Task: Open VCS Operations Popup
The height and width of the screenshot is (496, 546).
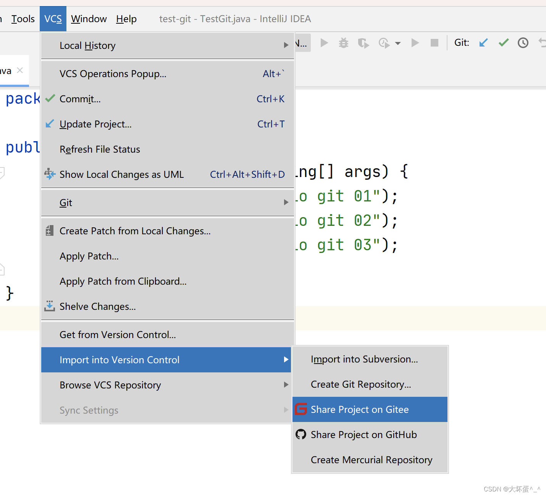Action: 167,74
